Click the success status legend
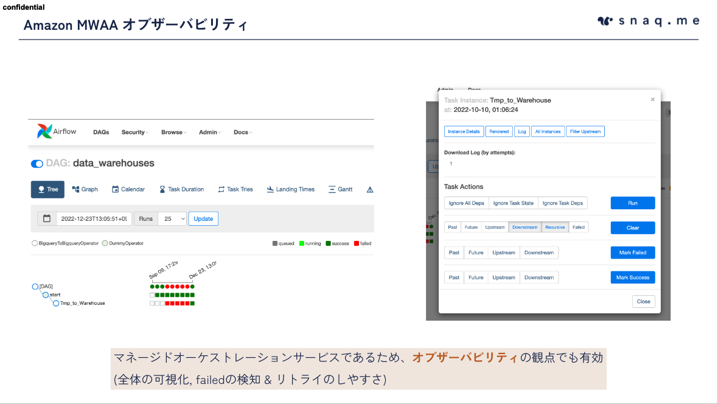The height and width of the screenshot is (404, 718). (338, 243)
